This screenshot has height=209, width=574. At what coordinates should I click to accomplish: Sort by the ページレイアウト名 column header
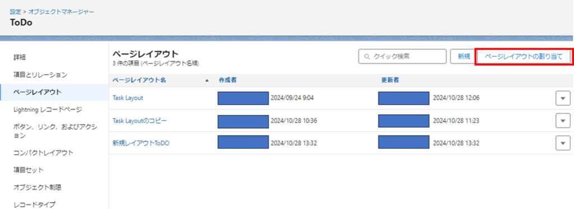139,80
